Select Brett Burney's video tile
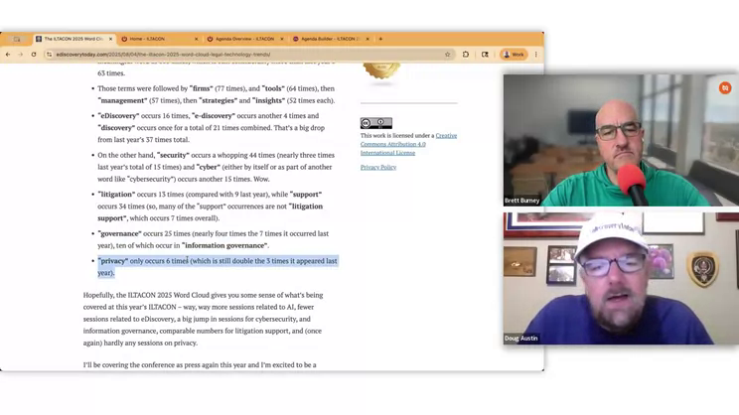Image resolution: width=739 pixels, height=415 pixels. [x=621, y=140]
